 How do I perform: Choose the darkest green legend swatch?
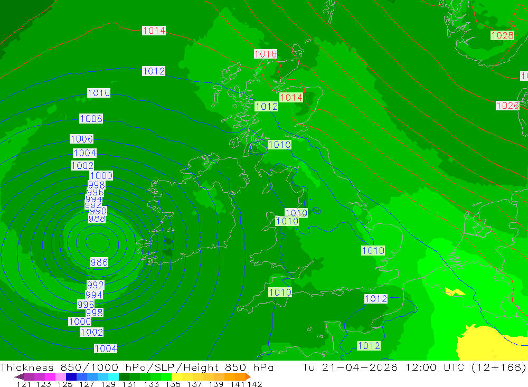tap(124, 376)
